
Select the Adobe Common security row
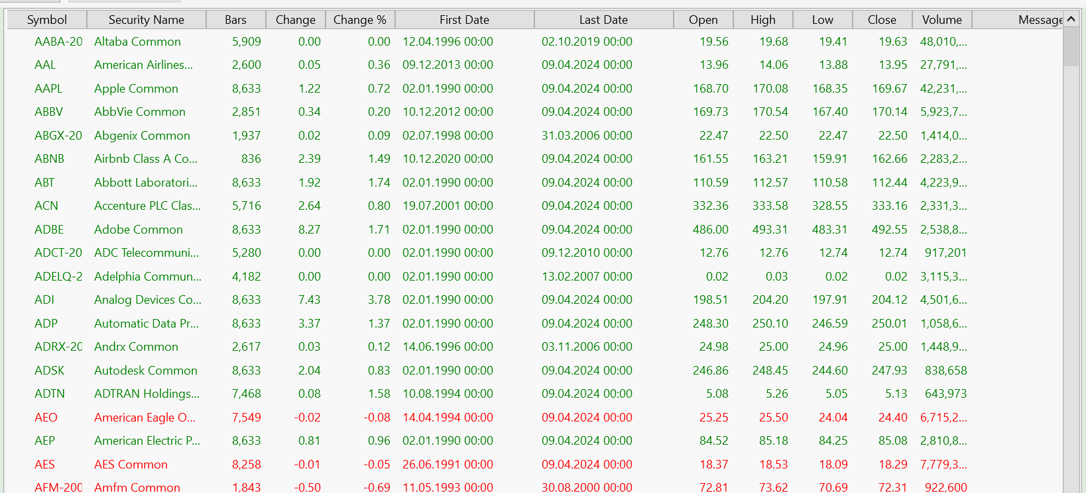(139, 230)
